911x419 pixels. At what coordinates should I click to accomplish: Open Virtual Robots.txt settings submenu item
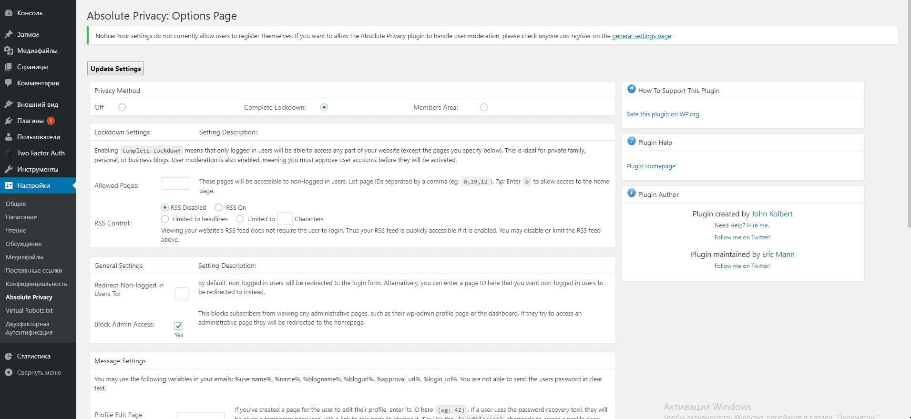(29, 310)
